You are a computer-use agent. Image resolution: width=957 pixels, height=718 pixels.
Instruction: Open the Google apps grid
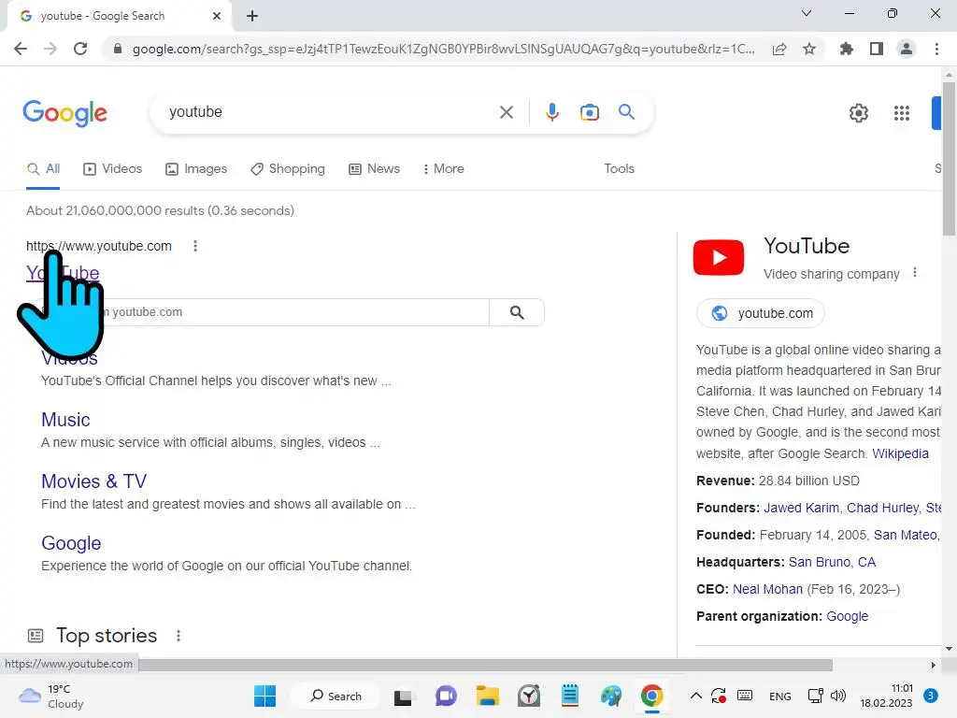pos(902,113)
